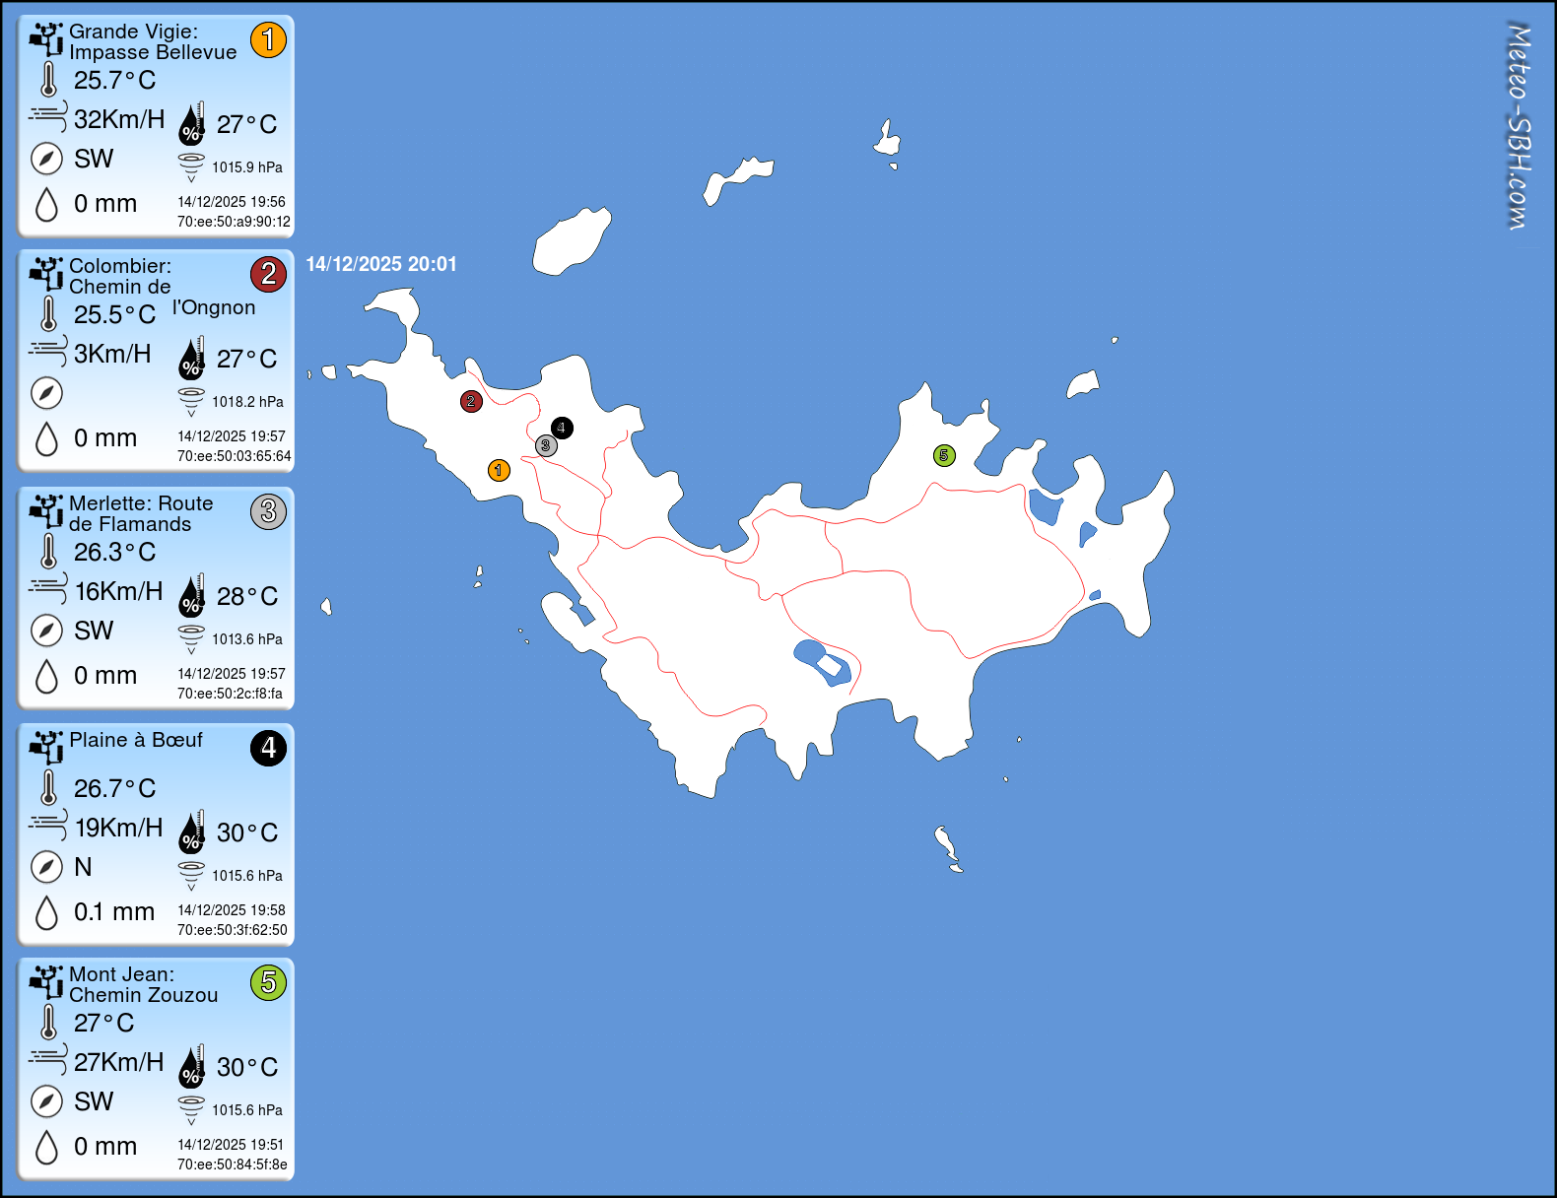
Task: Click the black number 4 badge in Plaine à Bœuf card
Action: pos(268,748)
